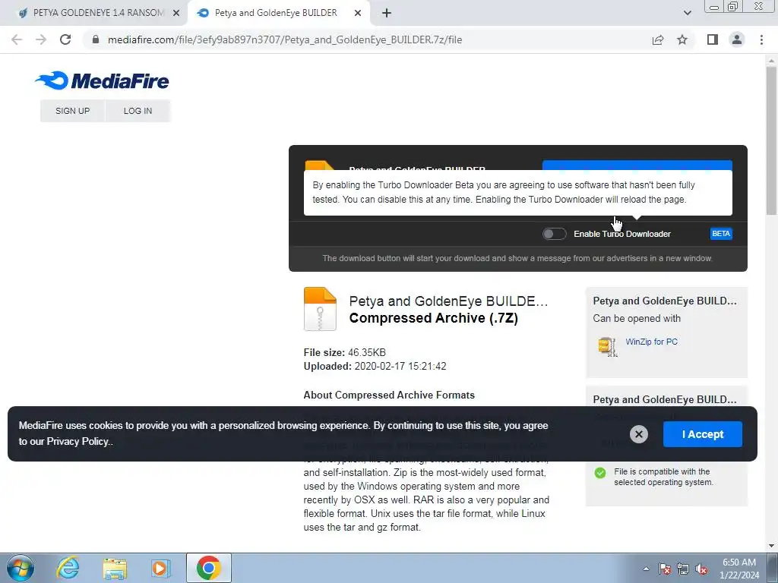Click the Petya and GoldenEye BUILDE... file title
The height and width of the screenshot is (583, 778).
(448, 301)
